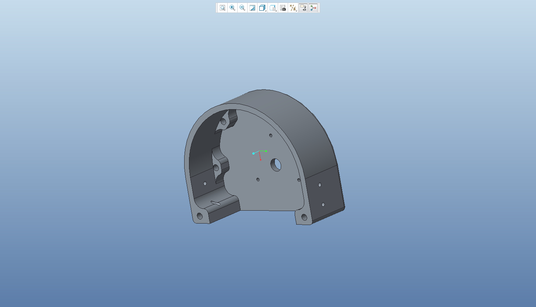Open the Display Style cube dropdown

263,8
